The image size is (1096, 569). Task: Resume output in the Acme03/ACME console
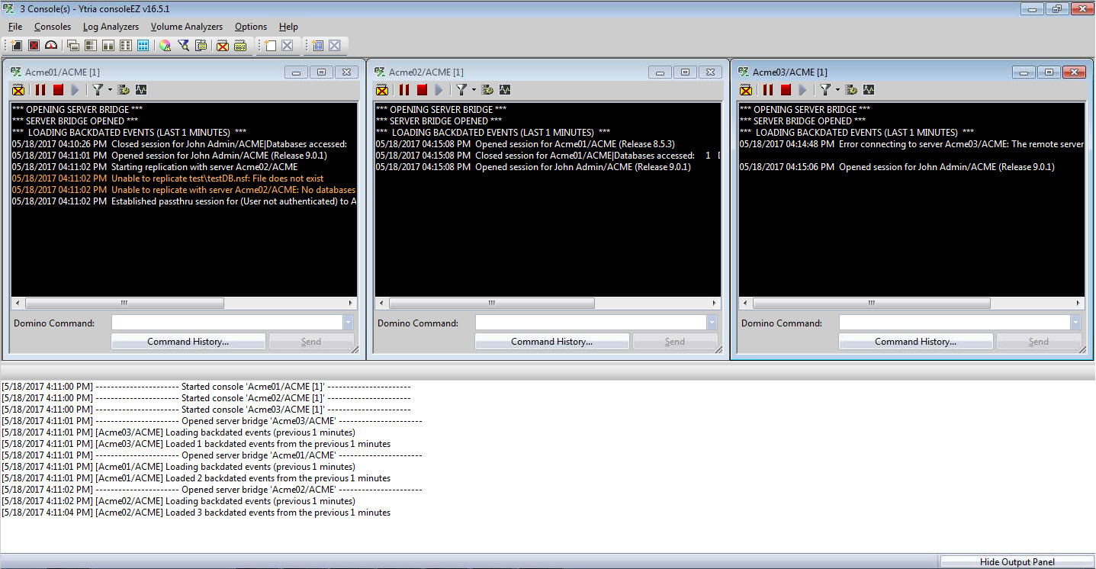pos(801,89)
